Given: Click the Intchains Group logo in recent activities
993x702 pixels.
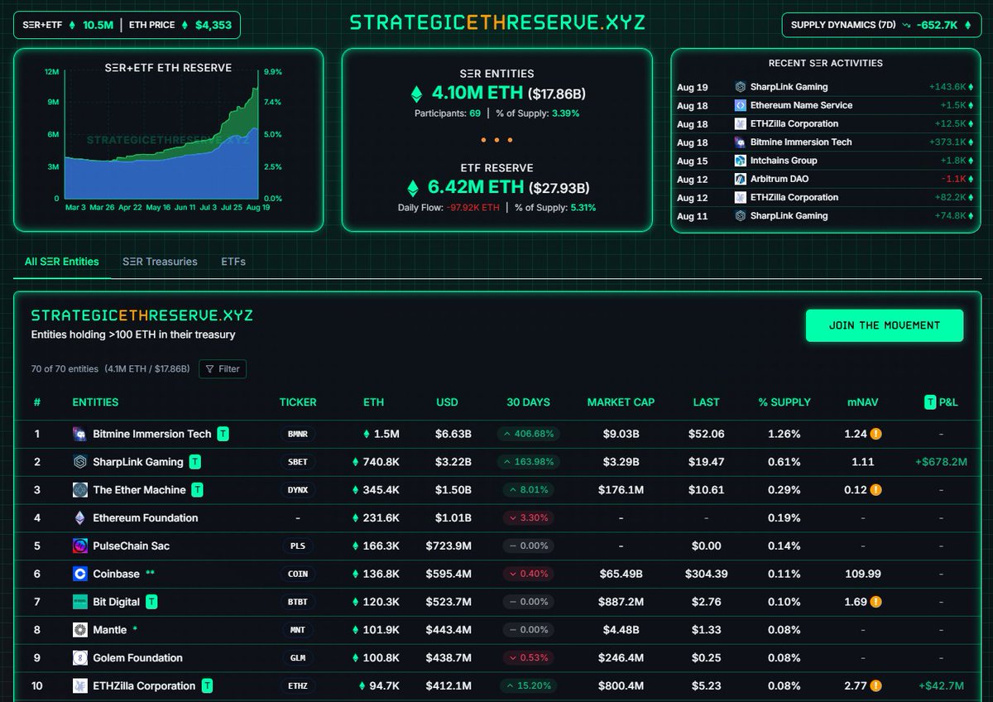Looking at the screenshot, I should [741, 161].
